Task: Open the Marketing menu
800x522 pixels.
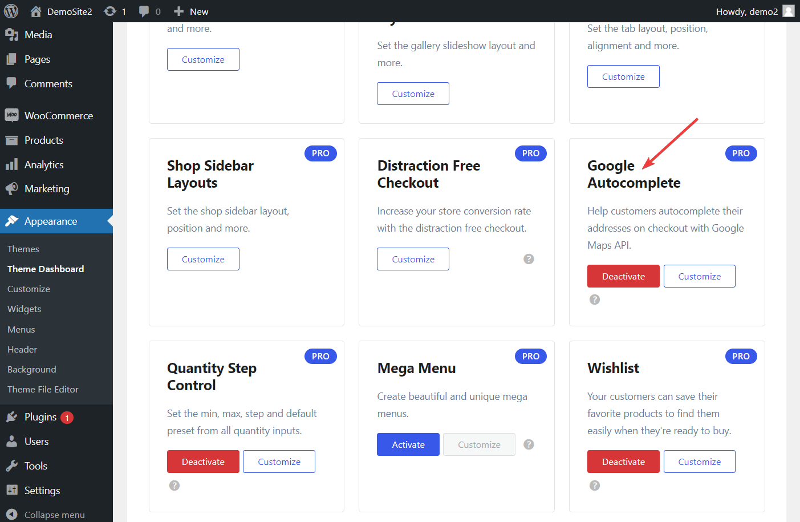Action: [47, 189]
